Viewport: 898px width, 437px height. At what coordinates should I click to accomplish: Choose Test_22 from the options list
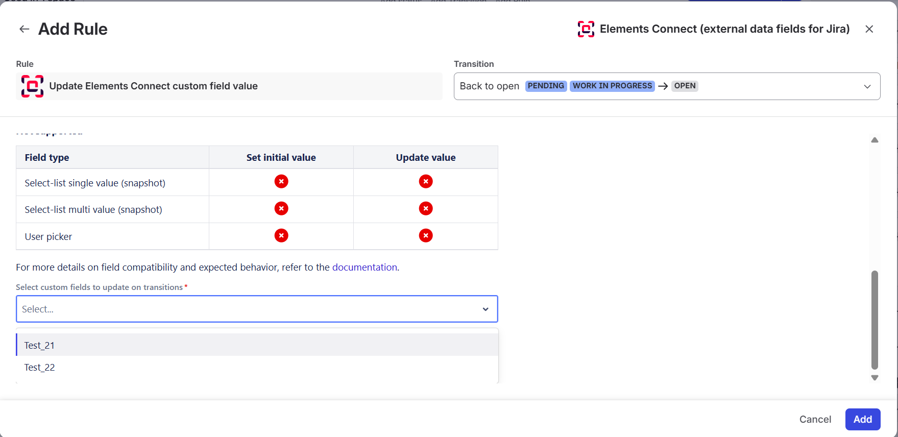(257, 367)
